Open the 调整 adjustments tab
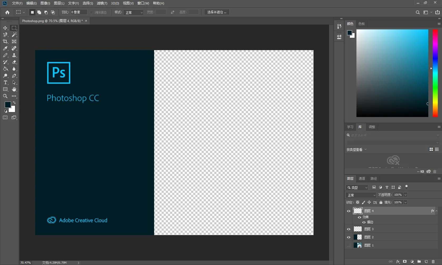The width and height of the screenshot is (442, 265). tap(372, 127)
